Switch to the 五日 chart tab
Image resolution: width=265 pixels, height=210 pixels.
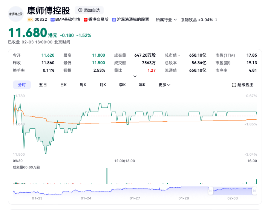[43, 85]
